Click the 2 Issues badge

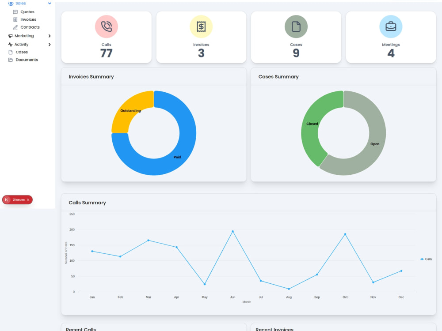19,199
